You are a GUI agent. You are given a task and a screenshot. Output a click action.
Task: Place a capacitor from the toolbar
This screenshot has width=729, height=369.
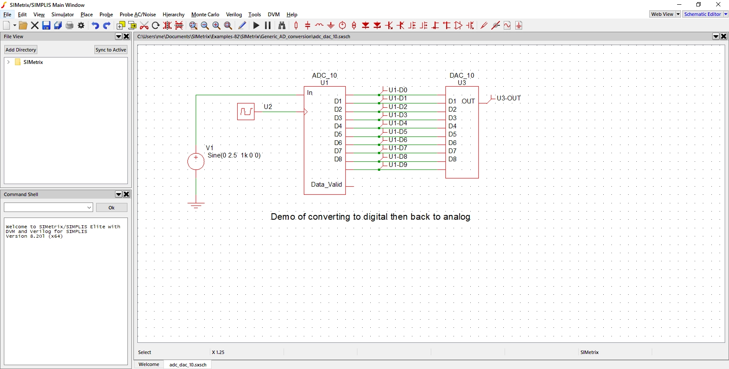308,25
